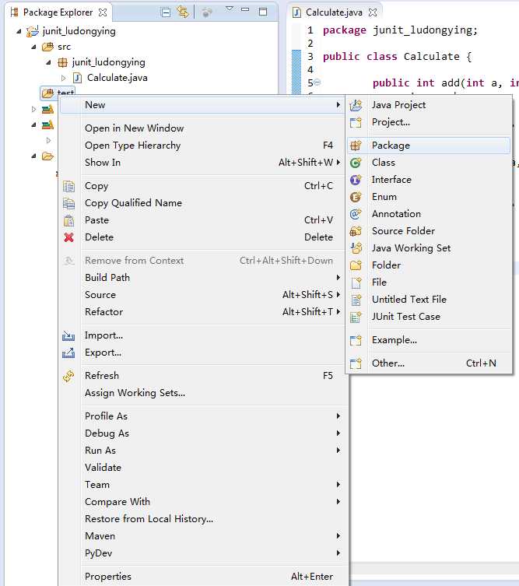The width and height of the screenshot is (519, 586).
Task: Click the Export... arrow icon
Action: [68, 353]
